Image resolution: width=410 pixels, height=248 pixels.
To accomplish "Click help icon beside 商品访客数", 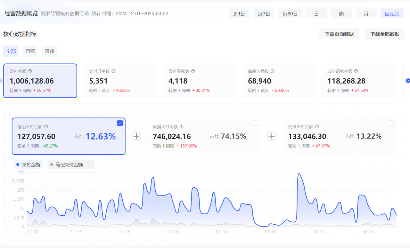I will point(272,71).
